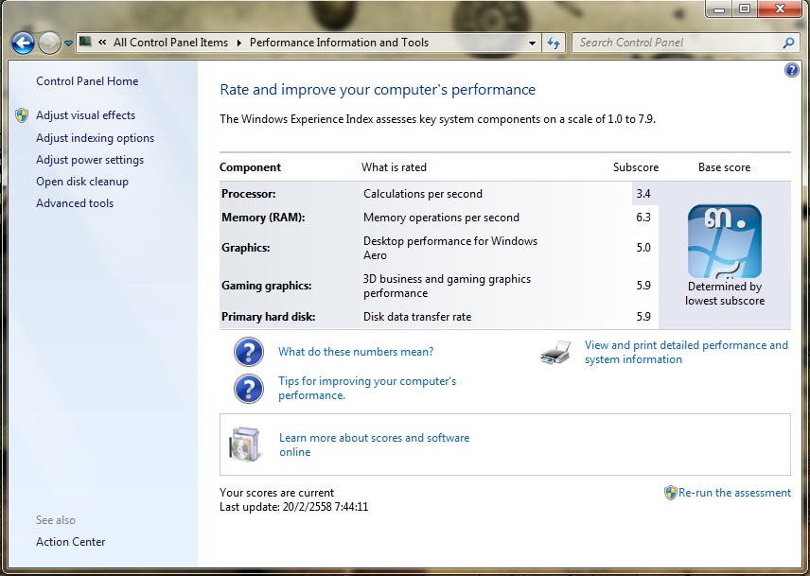Click the Primary hard disk row label

268,317
